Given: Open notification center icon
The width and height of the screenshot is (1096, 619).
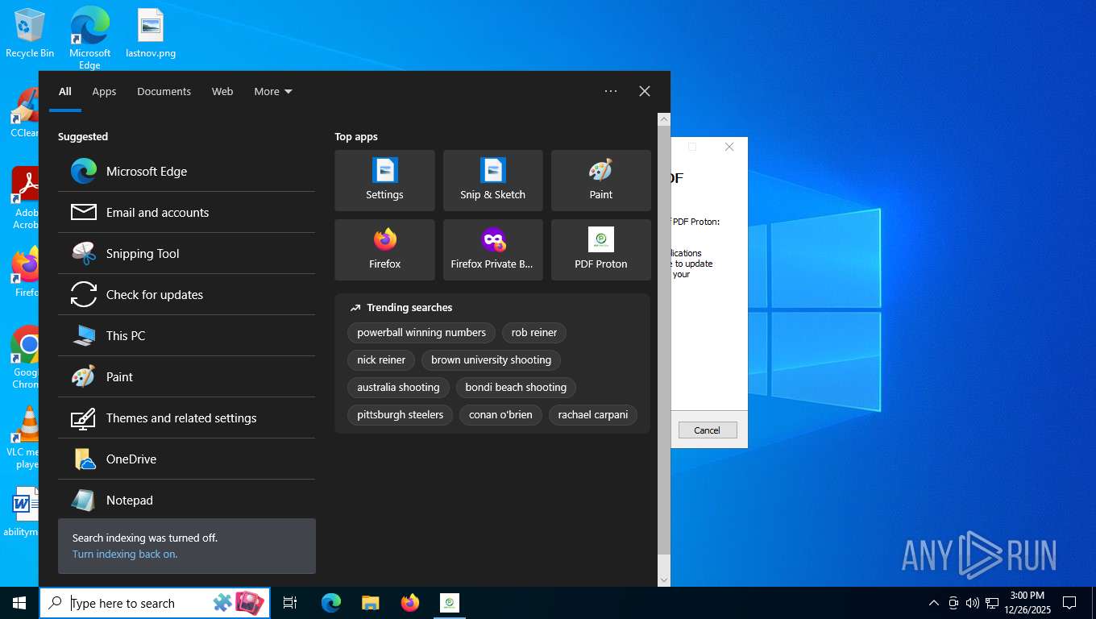Looking at the screenshot, I should pyautogui.click(x=1069, y=603).
